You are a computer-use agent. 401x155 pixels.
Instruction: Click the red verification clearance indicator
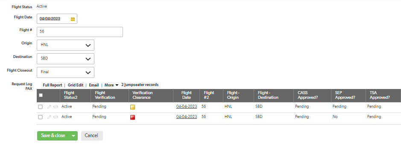click(133, 117)
